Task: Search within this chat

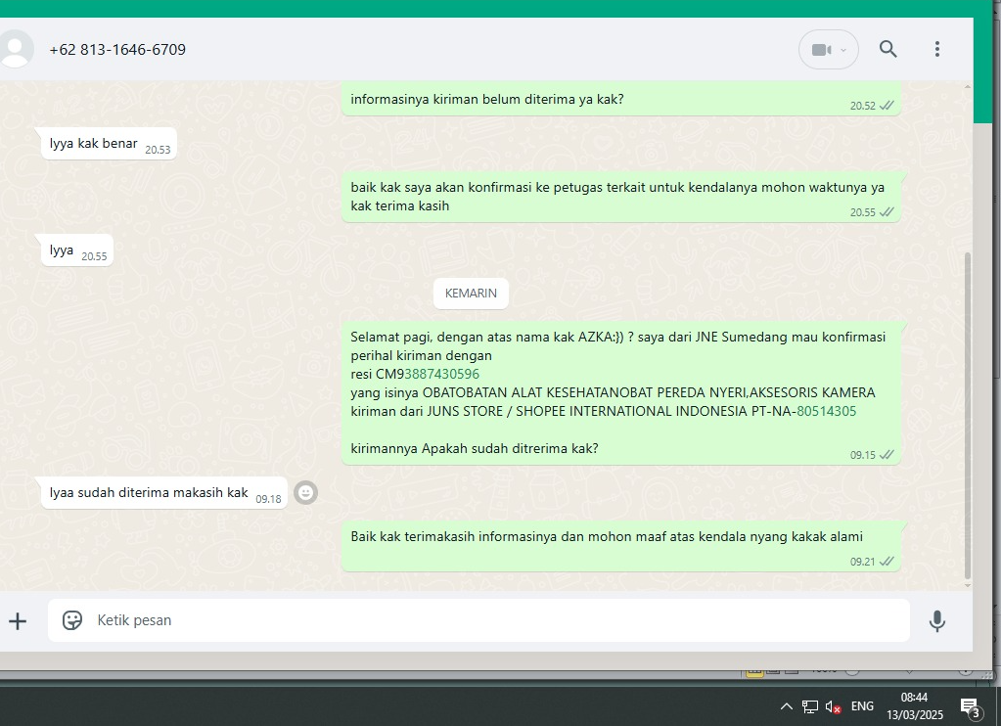Action: pyautogui.click(x=888, y=49)
